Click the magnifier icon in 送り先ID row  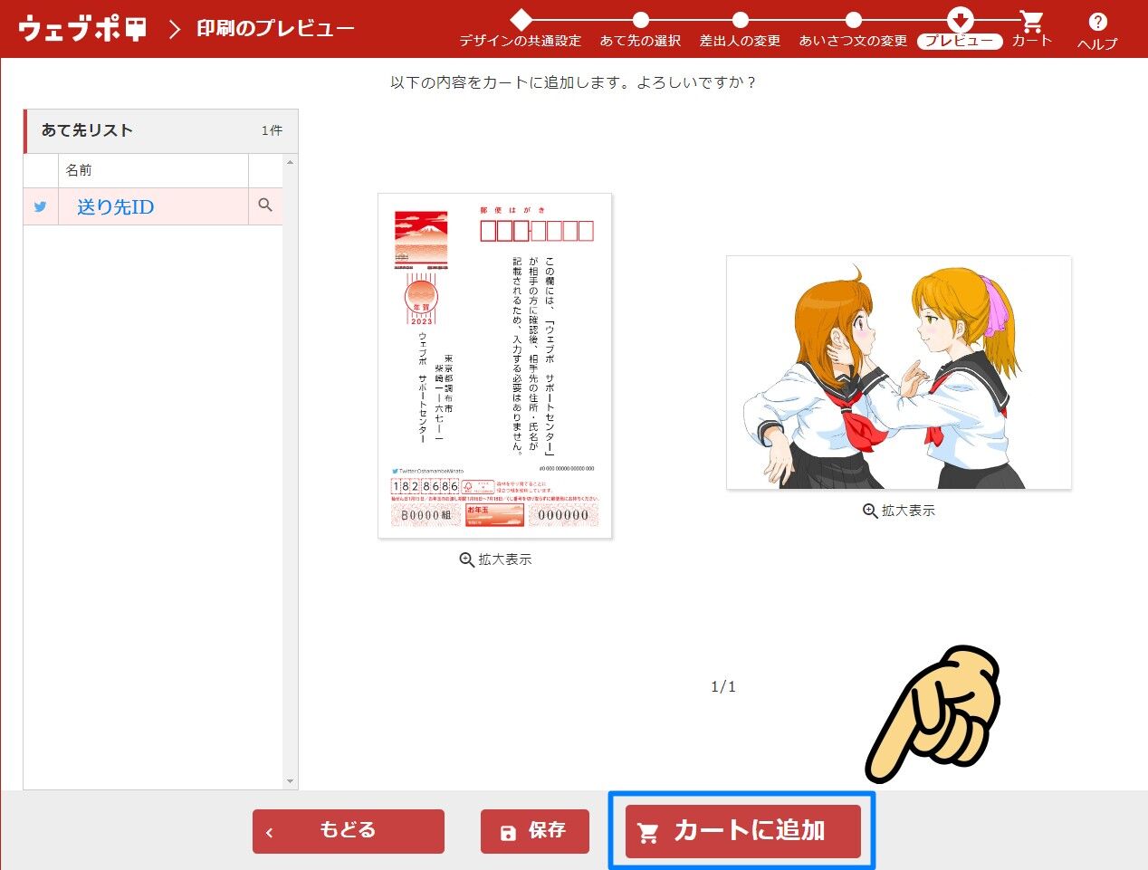(265, 206)
